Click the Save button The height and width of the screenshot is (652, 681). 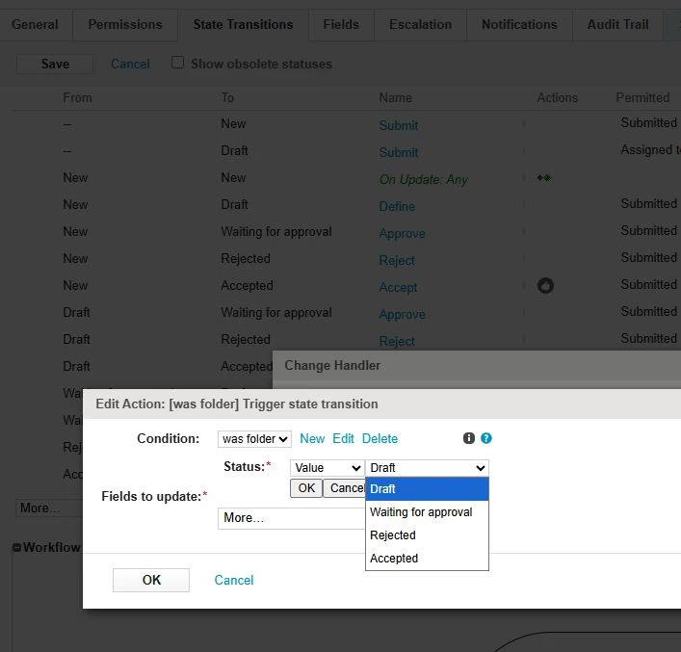click(x=55, y=64)
